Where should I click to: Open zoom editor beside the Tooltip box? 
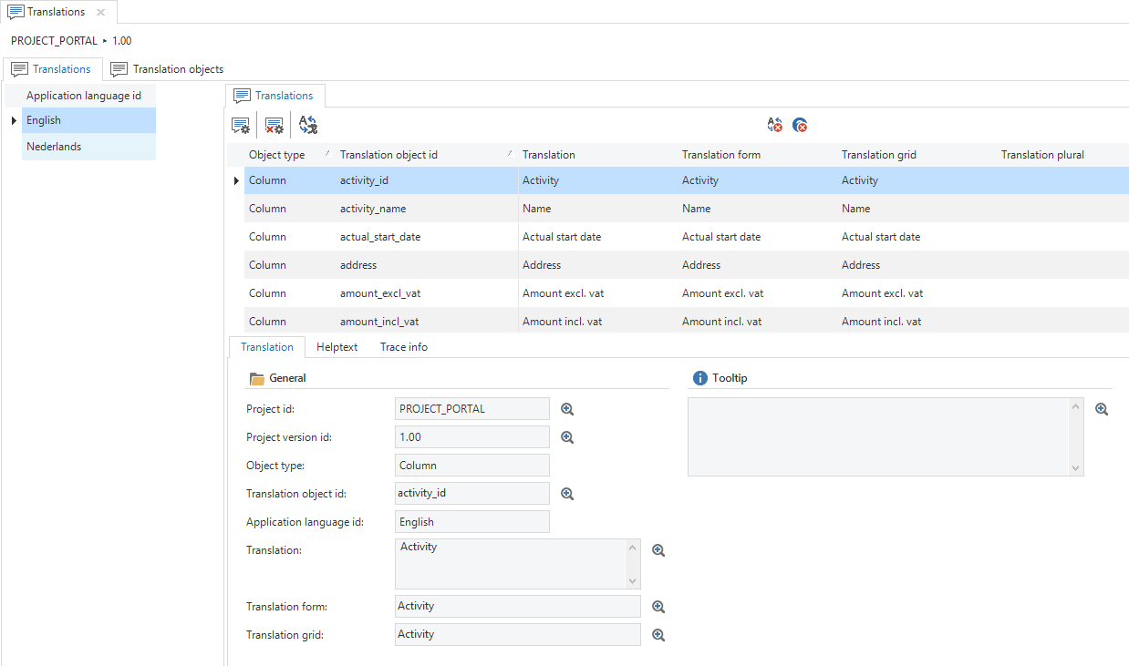1102,409
